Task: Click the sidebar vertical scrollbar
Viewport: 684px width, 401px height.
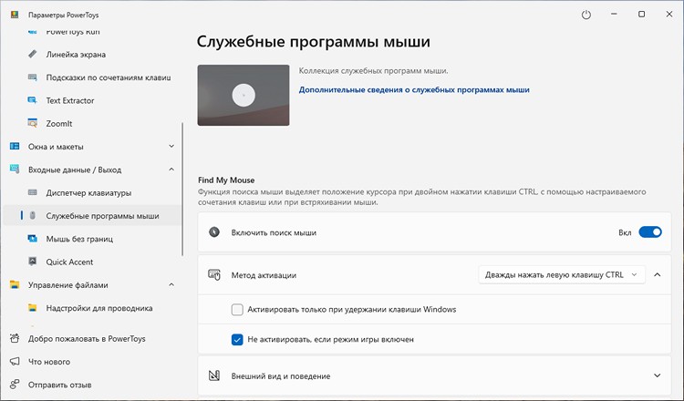Action: (x=182, y=190)
